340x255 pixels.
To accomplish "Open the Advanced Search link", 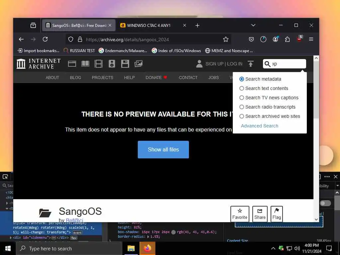I will (x=260, y=126).
